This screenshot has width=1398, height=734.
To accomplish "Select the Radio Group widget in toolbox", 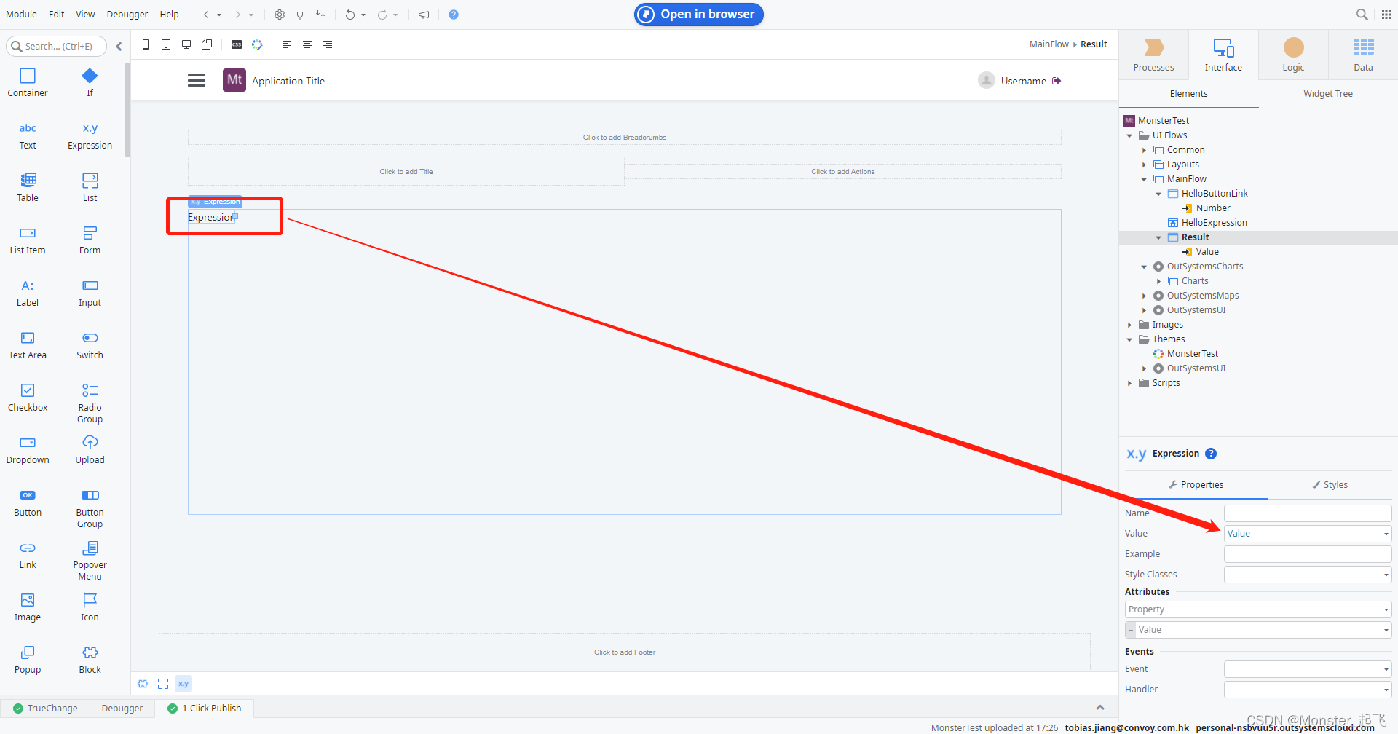I will pos(90,403).
